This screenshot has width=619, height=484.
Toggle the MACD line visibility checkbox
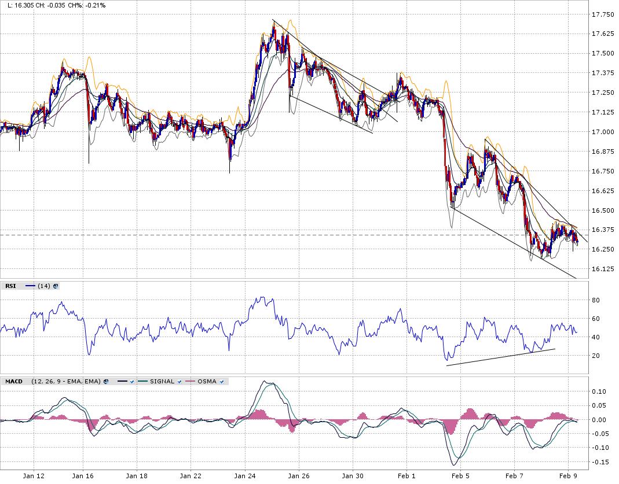click(133, 382)
